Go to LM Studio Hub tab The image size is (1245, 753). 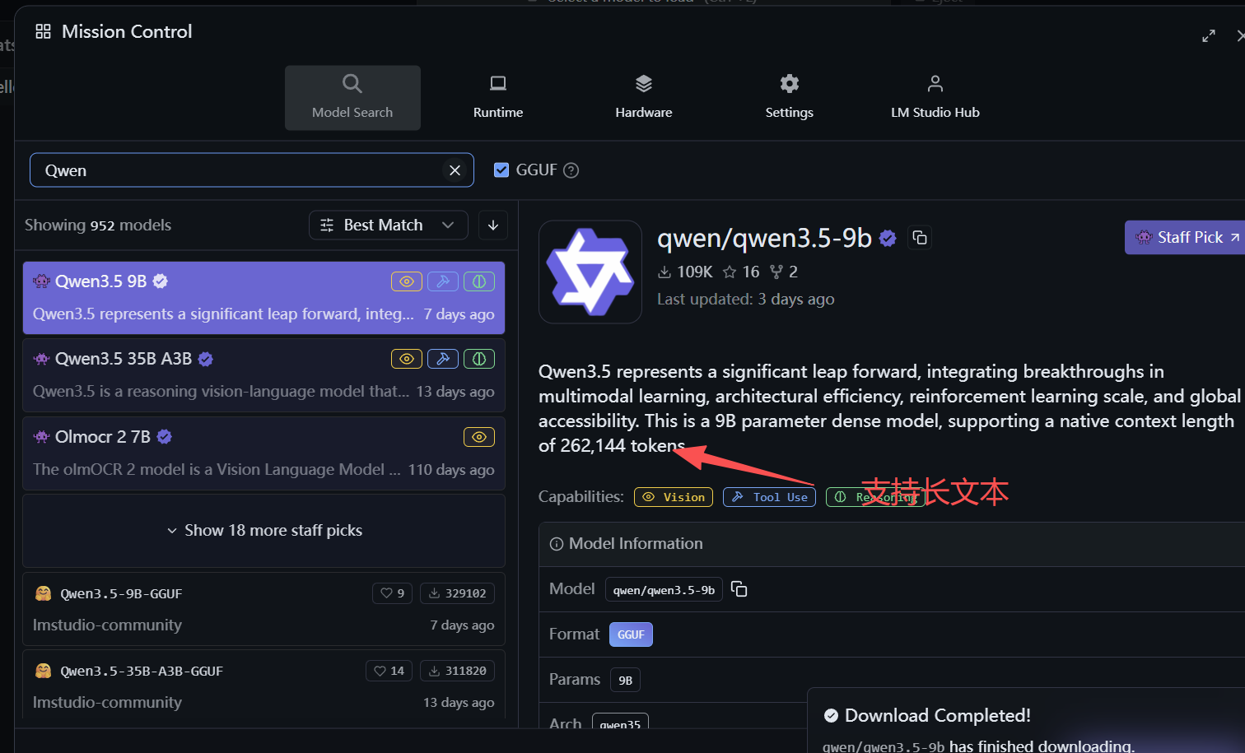pos(935,98)
